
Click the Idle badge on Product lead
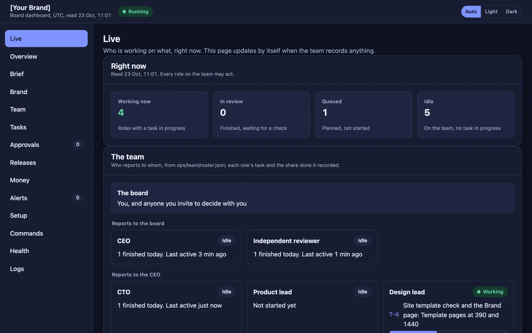pos(363,292)
